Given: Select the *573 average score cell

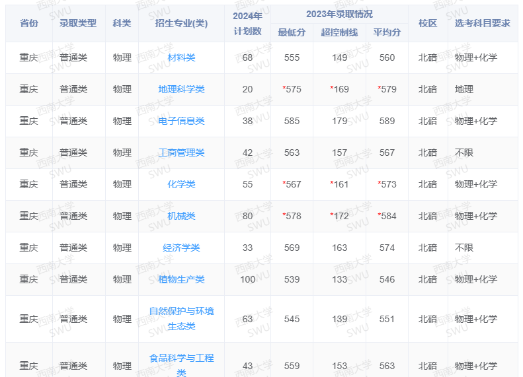Looking at the screenshot, I should (387, 184).
